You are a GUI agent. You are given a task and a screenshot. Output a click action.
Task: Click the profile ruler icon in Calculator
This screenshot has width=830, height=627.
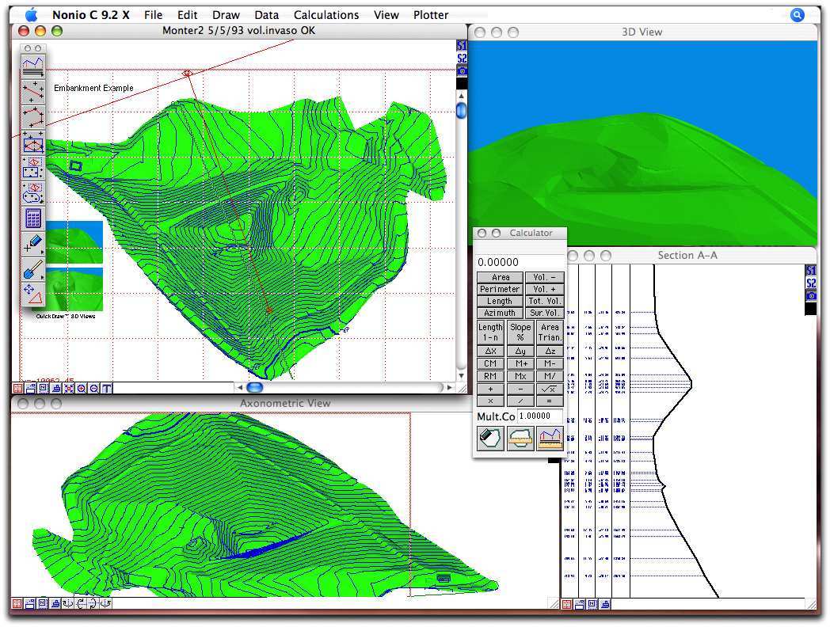click(x=550, y=439)
